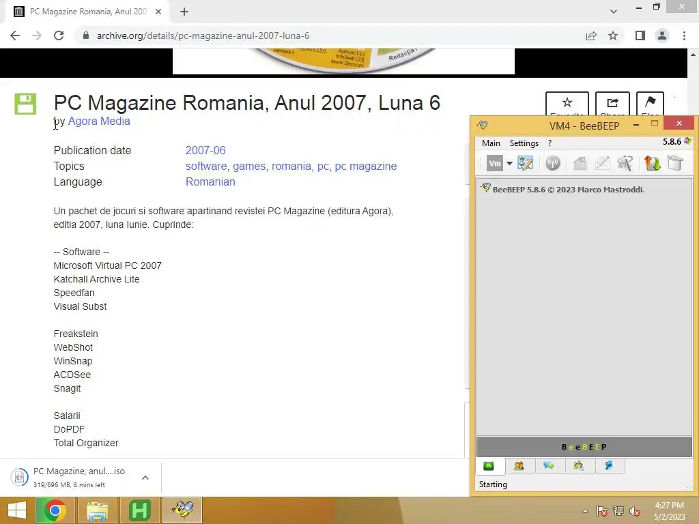Open the Romanian language link
The height and width of the screenshot is (524, 699).
[210, 181]
